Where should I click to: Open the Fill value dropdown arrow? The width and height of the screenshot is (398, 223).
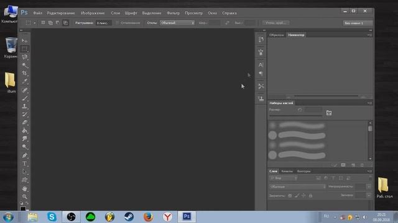(x=369, y=195)
